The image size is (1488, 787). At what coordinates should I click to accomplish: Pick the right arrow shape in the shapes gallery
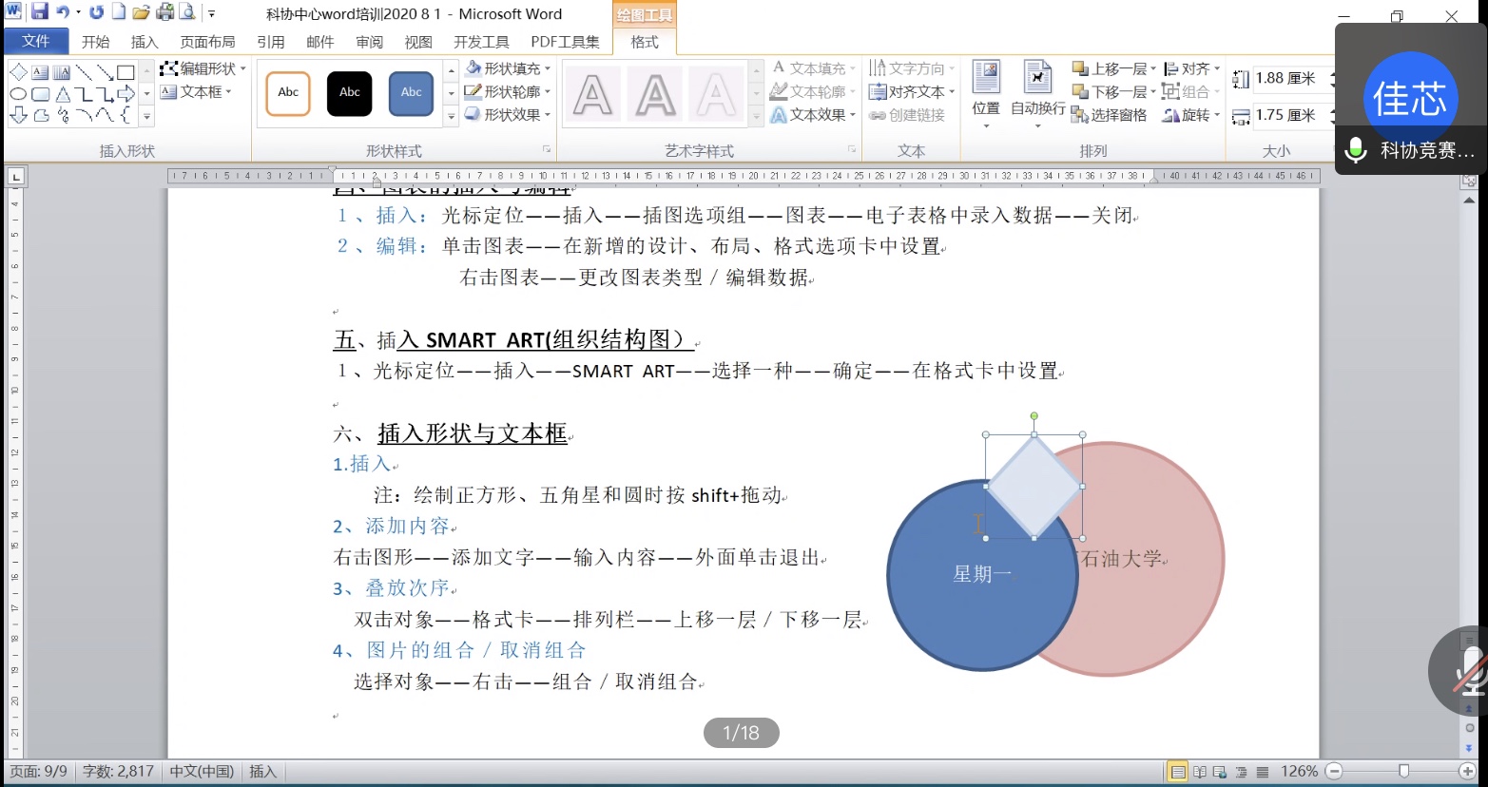(126, 94)
